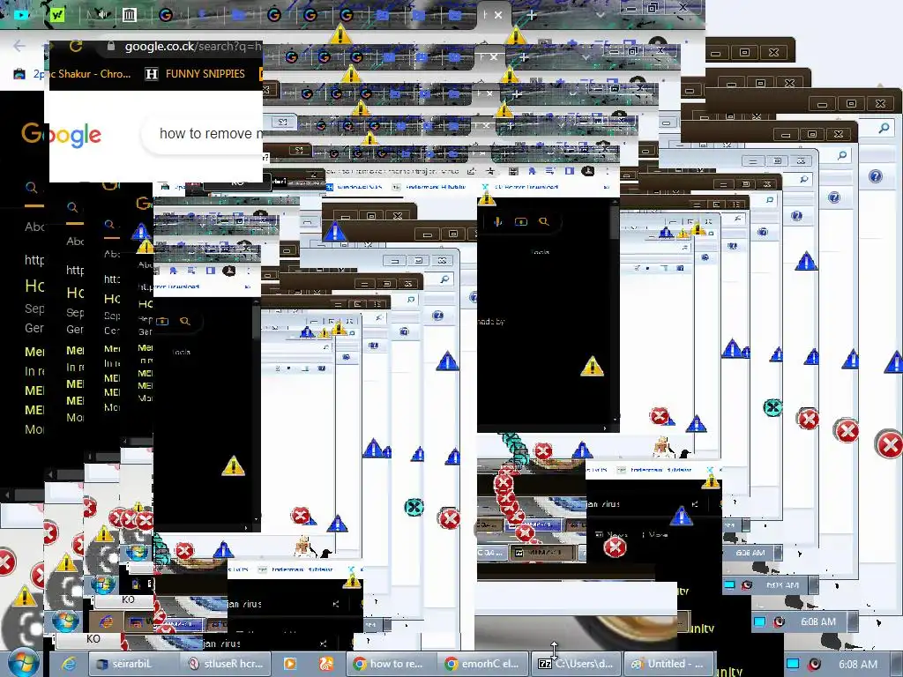Click the Google logo
The height and width of the screenshot is (677, 903).
[62, 134]
